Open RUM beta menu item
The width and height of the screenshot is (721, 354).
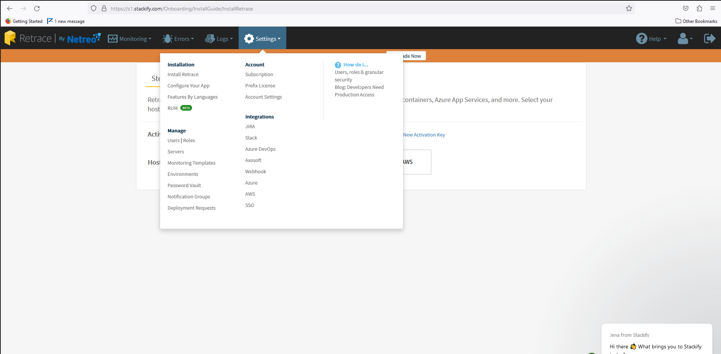pyautogui.click(x=180, y=108)
